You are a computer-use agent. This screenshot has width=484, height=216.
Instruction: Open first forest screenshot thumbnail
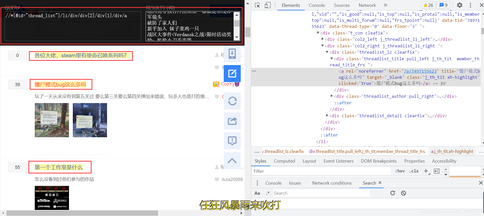52,120
